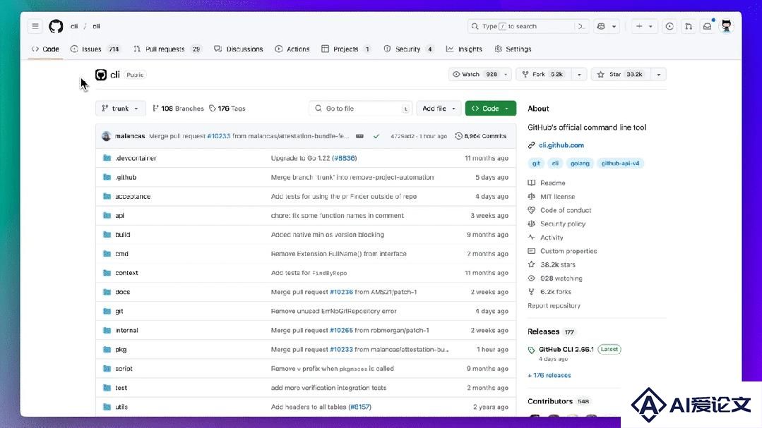Open the .devcontainer folder
Screen dimensions: 762x428
point(136,158)
